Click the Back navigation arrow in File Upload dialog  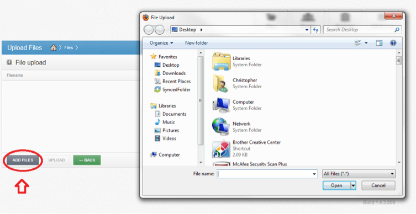coord(149,30)
